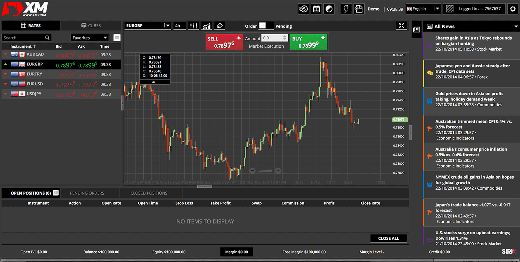Open the chart type candlestick icon

pyautogui.click(x=193, y=26)
